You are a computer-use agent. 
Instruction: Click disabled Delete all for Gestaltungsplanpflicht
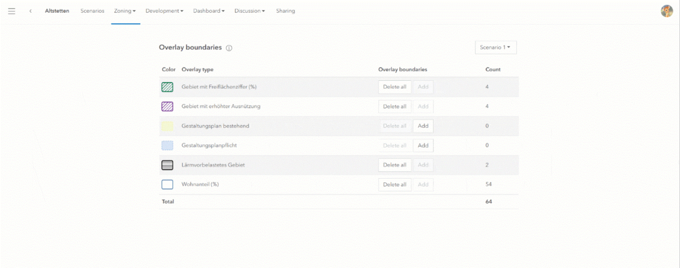[x=395, y=145]
